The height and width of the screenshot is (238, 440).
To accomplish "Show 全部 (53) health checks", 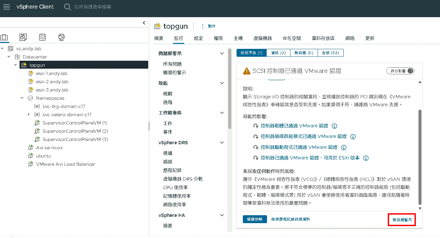I will pos(330,53).
